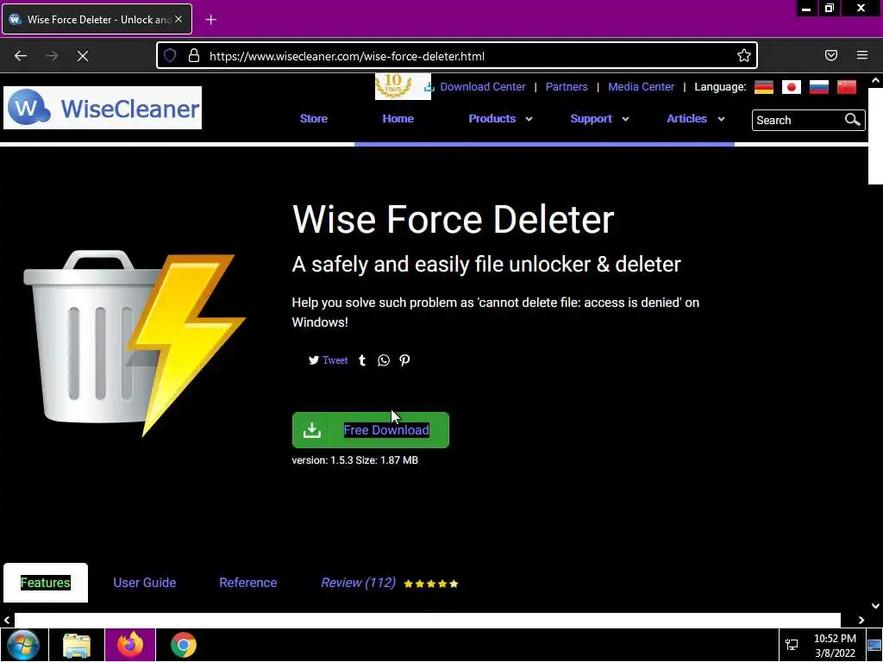Show desktop via taskbar corner button
This screenshot has height=662, width=883.
pos(874,645)
